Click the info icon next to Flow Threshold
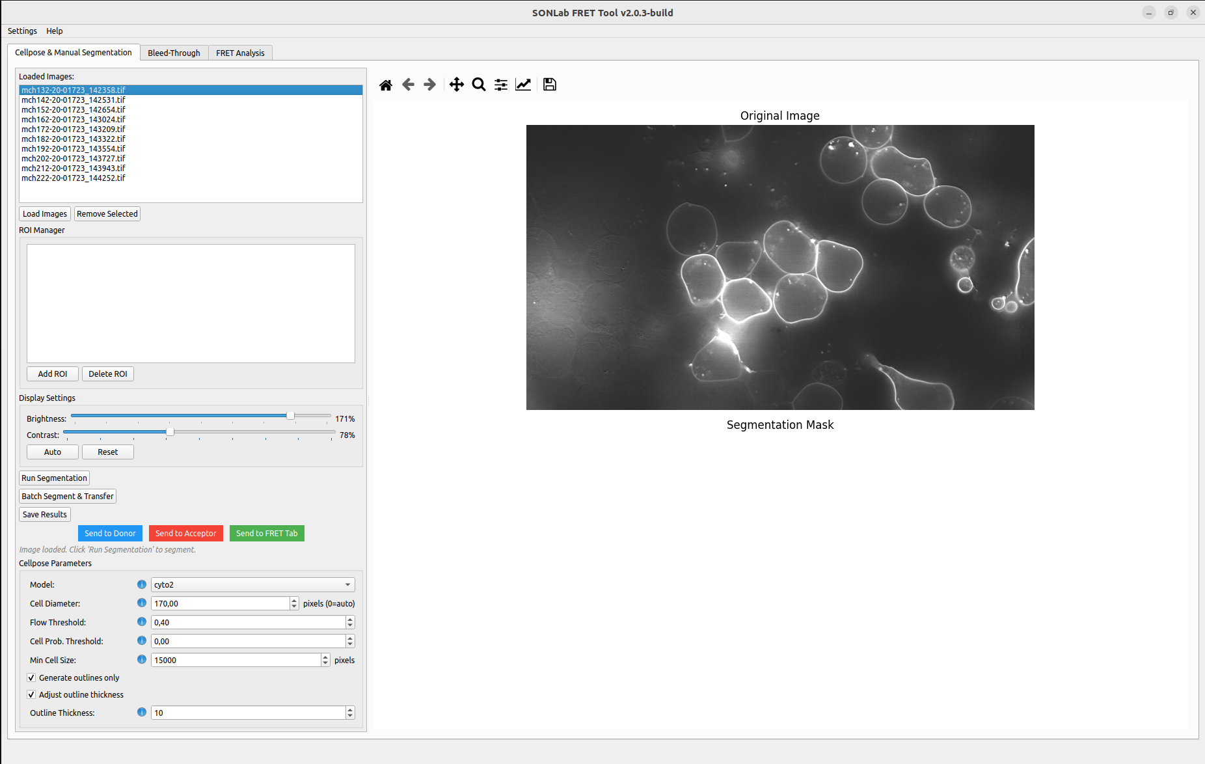 pyautogui.click(x=142, y=622)
